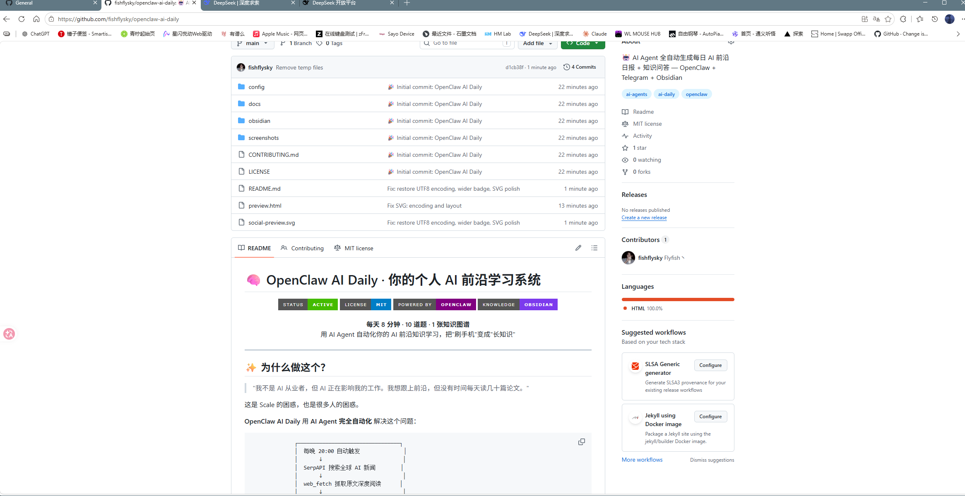Open LICENSE file
Screen dimensions: 965x496
click(259, 172)
